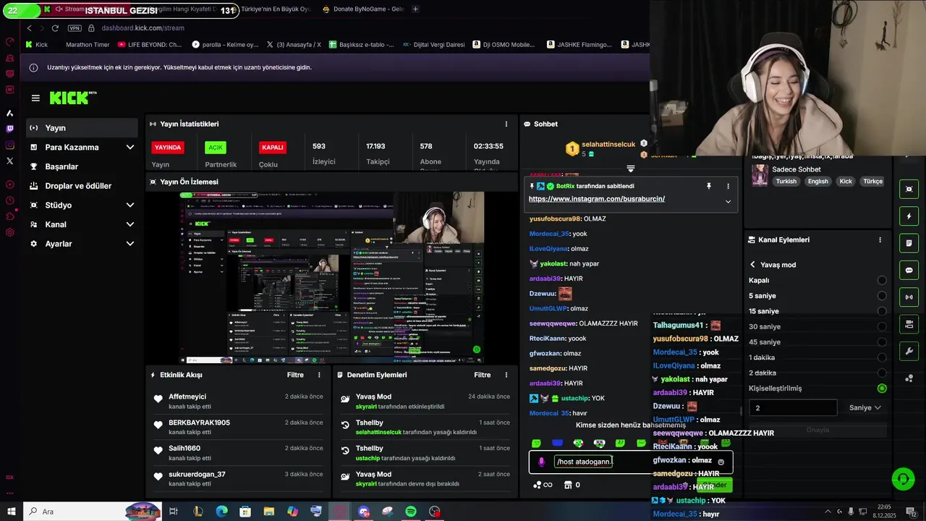This screenshot has height=521, width=926.
Task: Click the wrench tools icon in right rail
Action: 909,351
